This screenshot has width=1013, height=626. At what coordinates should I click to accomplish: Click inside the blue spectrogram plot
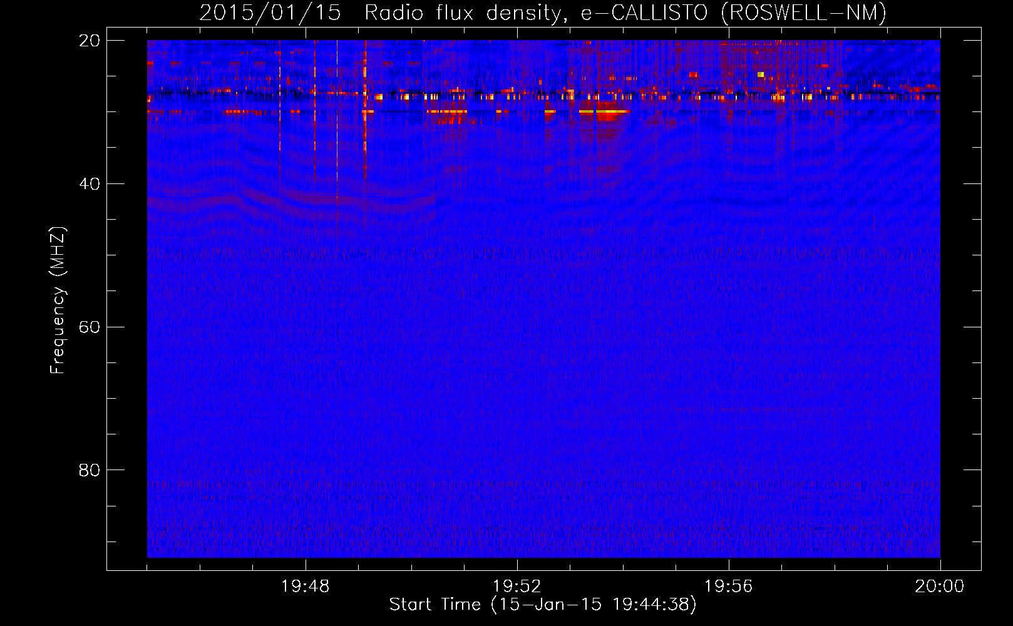543,299
